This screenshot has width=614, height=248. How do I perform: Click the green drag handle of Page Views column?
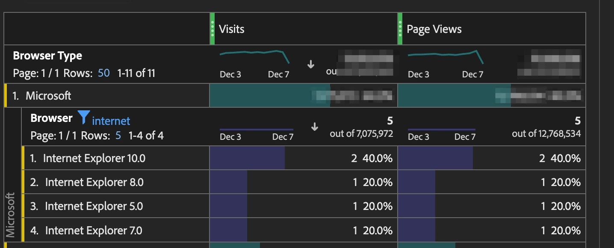coord(400,29)
